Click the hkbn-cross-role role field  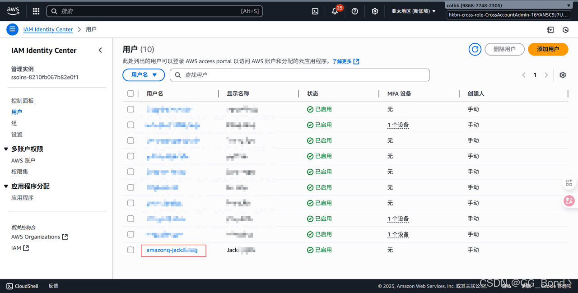[x=508, y=15]
